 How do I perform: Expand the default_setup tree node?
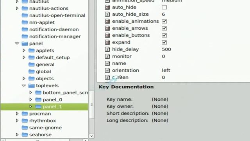point(24,58)
